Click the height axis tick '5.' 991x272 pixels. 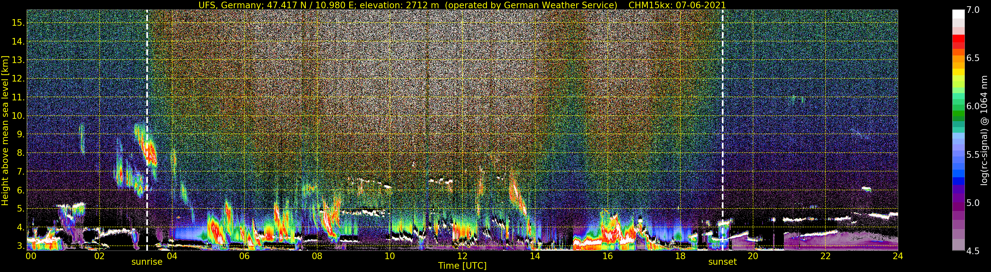pyautogui.click(x=21, y=209)
